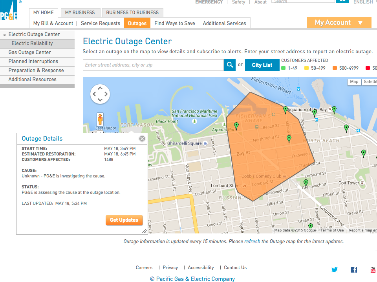
Task: Open the Find Ways to Save menu
Action: [175, 23]
